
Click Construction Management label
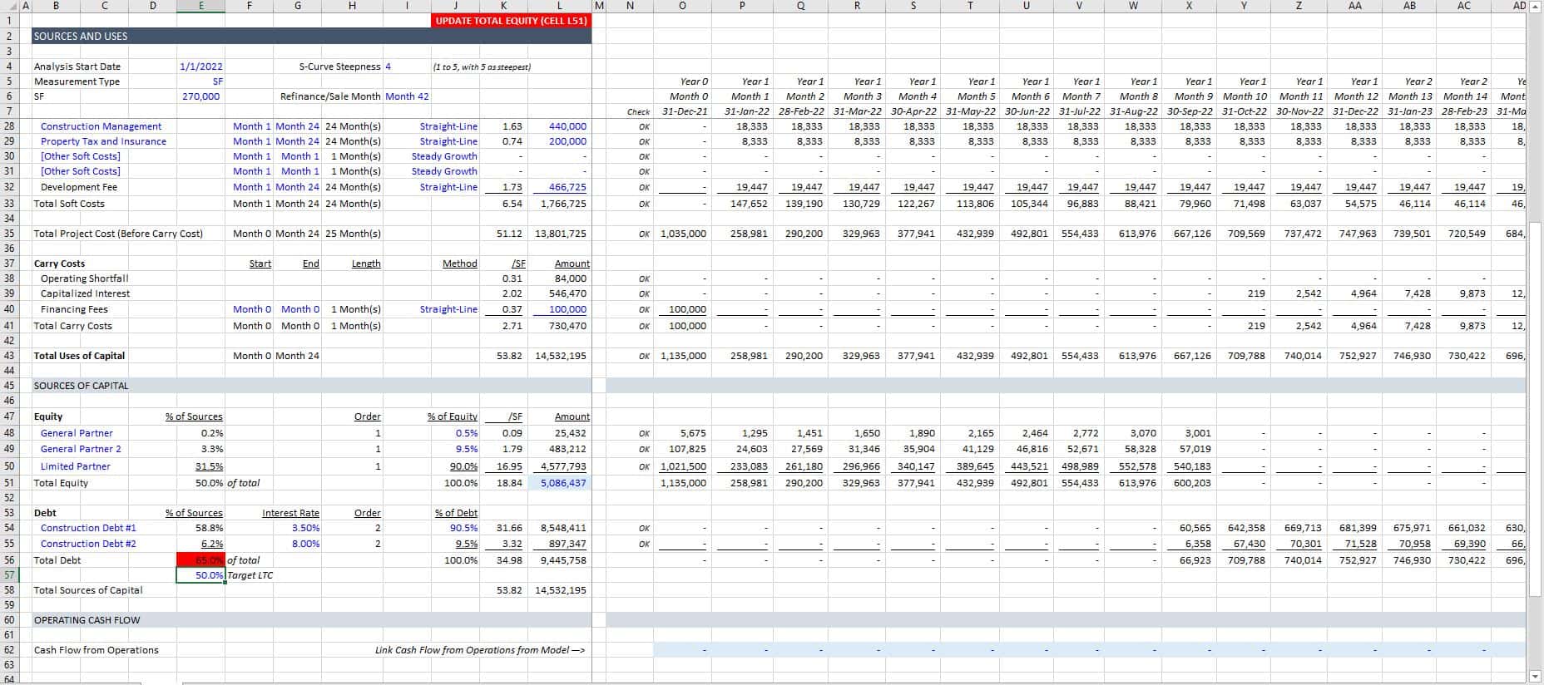(101, 126)
